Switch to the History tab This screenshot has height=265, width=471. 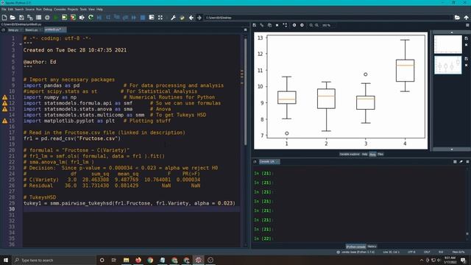coord(372,247)
